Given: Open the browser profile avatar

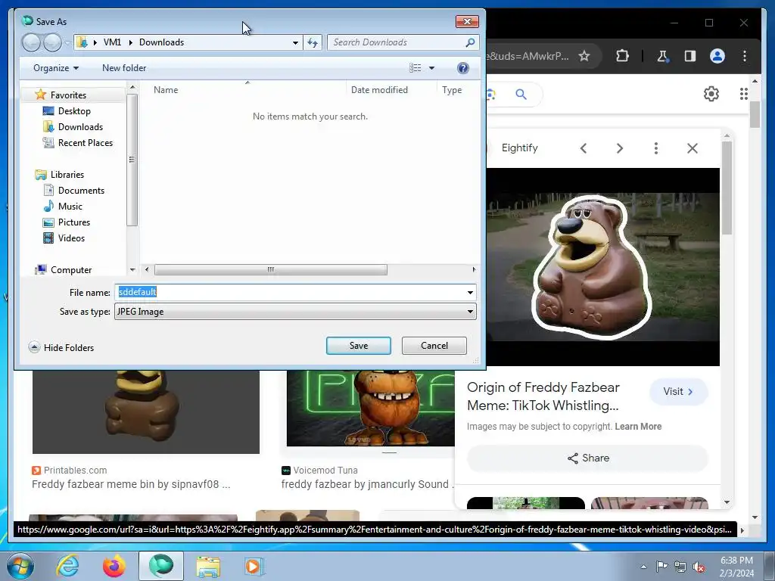Looking at the screenshot, I should [x=717, y=56].
